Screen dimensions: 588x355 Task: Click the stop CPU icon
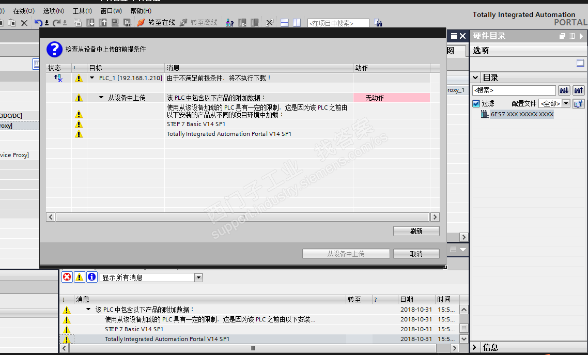coord(255,23)
